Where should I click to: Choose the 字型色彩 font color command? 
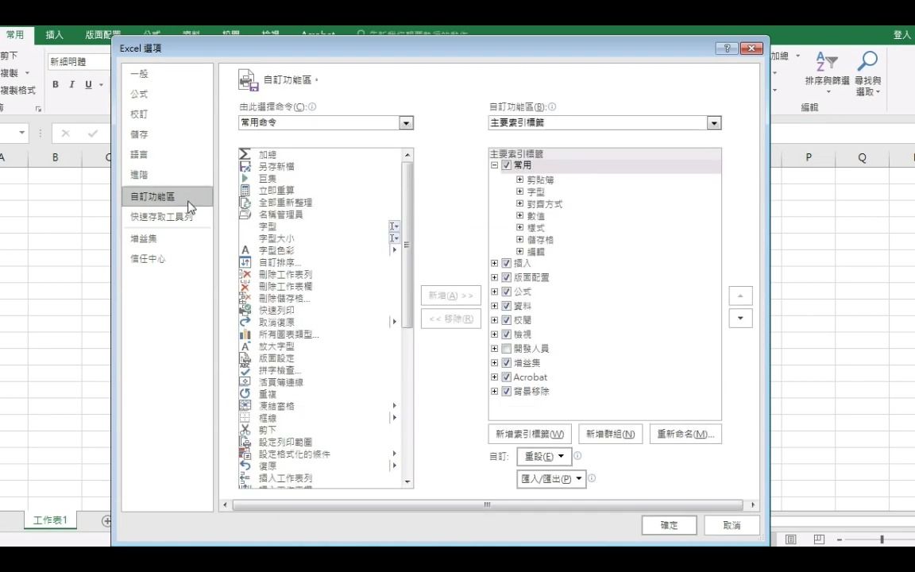click(275, 249)
